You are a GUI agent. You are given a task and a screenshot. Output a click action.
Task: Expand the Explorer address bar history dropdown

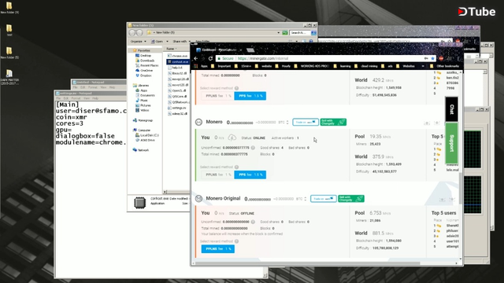point(278,33)
